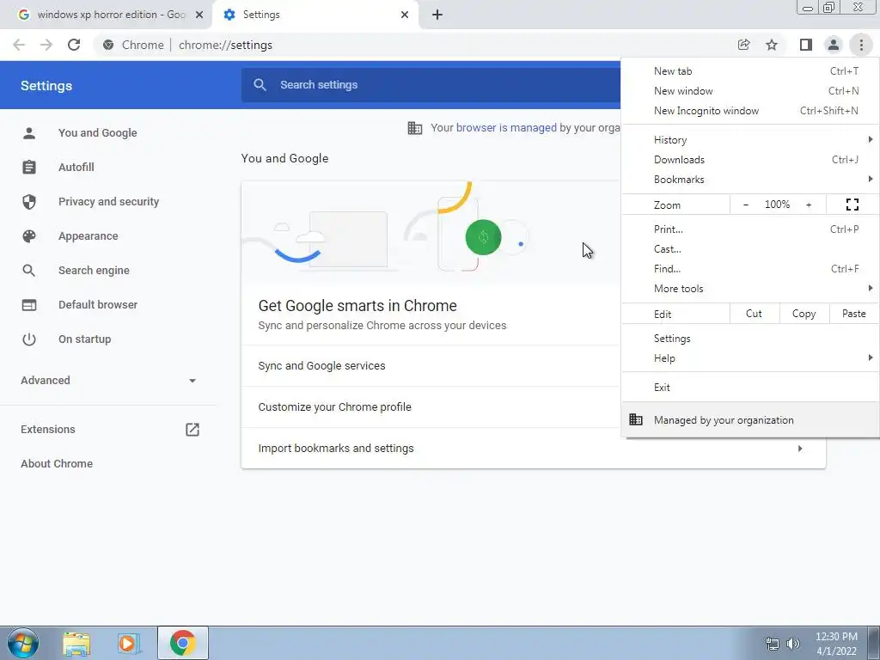The height and width of the screenshot is (660, 880).
Task: Choose Cast... from the menu
Action: [x=749, y=249]
